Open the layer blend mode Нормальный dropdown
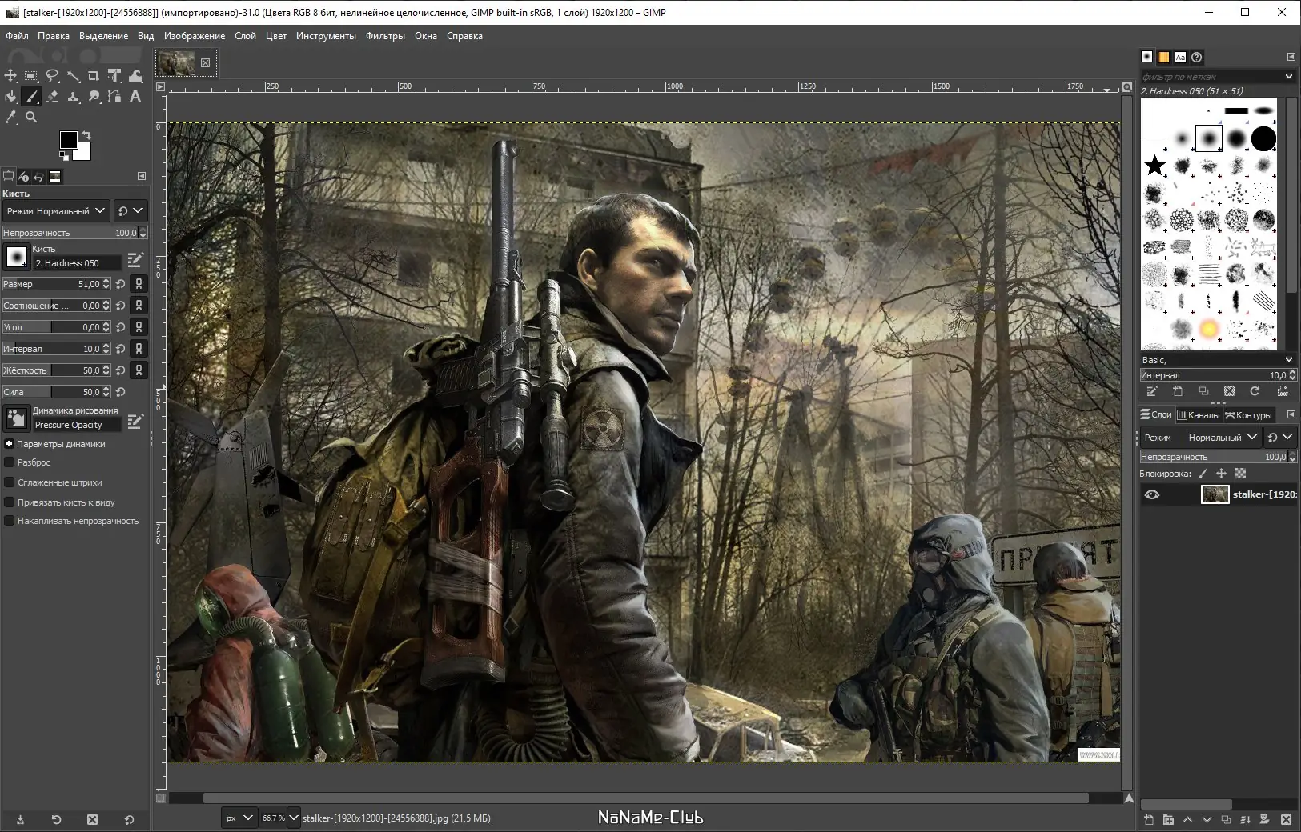1301x832 pixels. point(1218,437)
